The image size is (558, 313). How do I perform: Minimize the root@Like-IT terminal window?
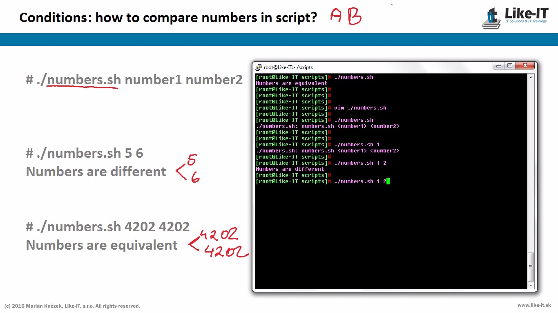[498, 66]
